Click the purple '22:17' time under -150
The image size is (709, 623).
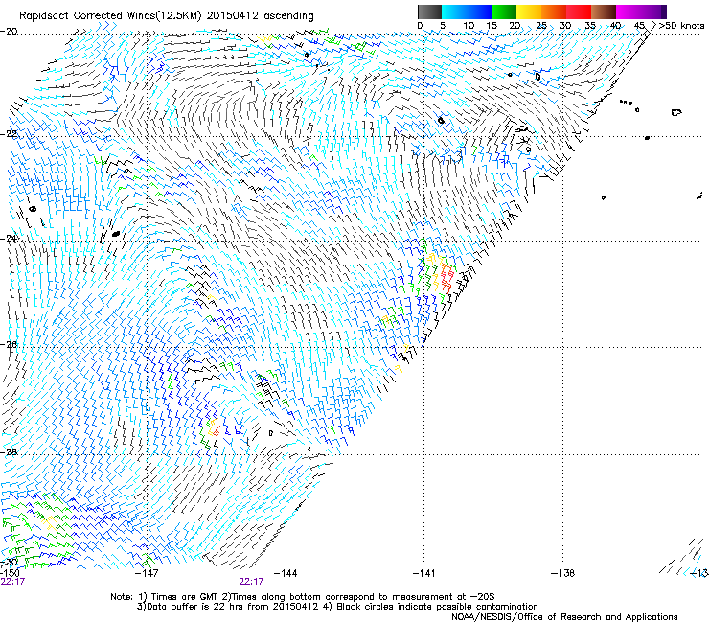[12, 582]
